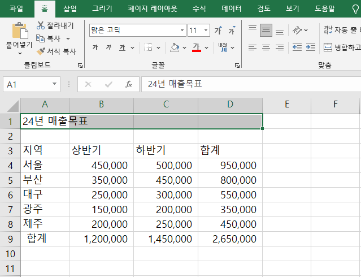Select cell containing 2,650,000

coord(230,239)
